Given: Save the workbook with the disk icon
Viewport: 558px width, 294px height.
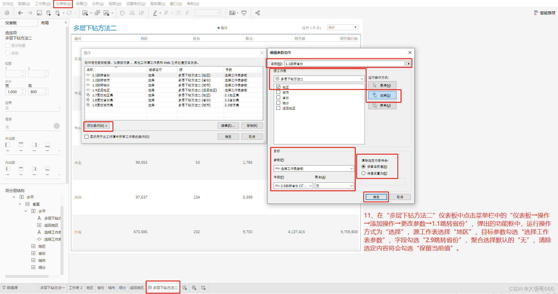Looking at the screenshot, I should point(39,13).
